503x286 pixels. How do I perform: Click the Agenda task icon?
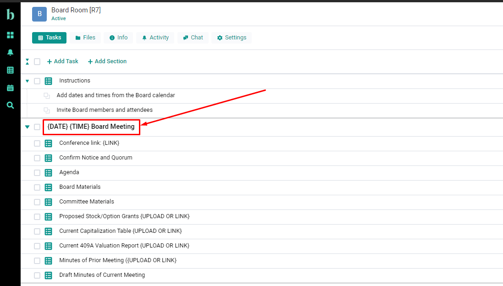(x=49, y=173)
